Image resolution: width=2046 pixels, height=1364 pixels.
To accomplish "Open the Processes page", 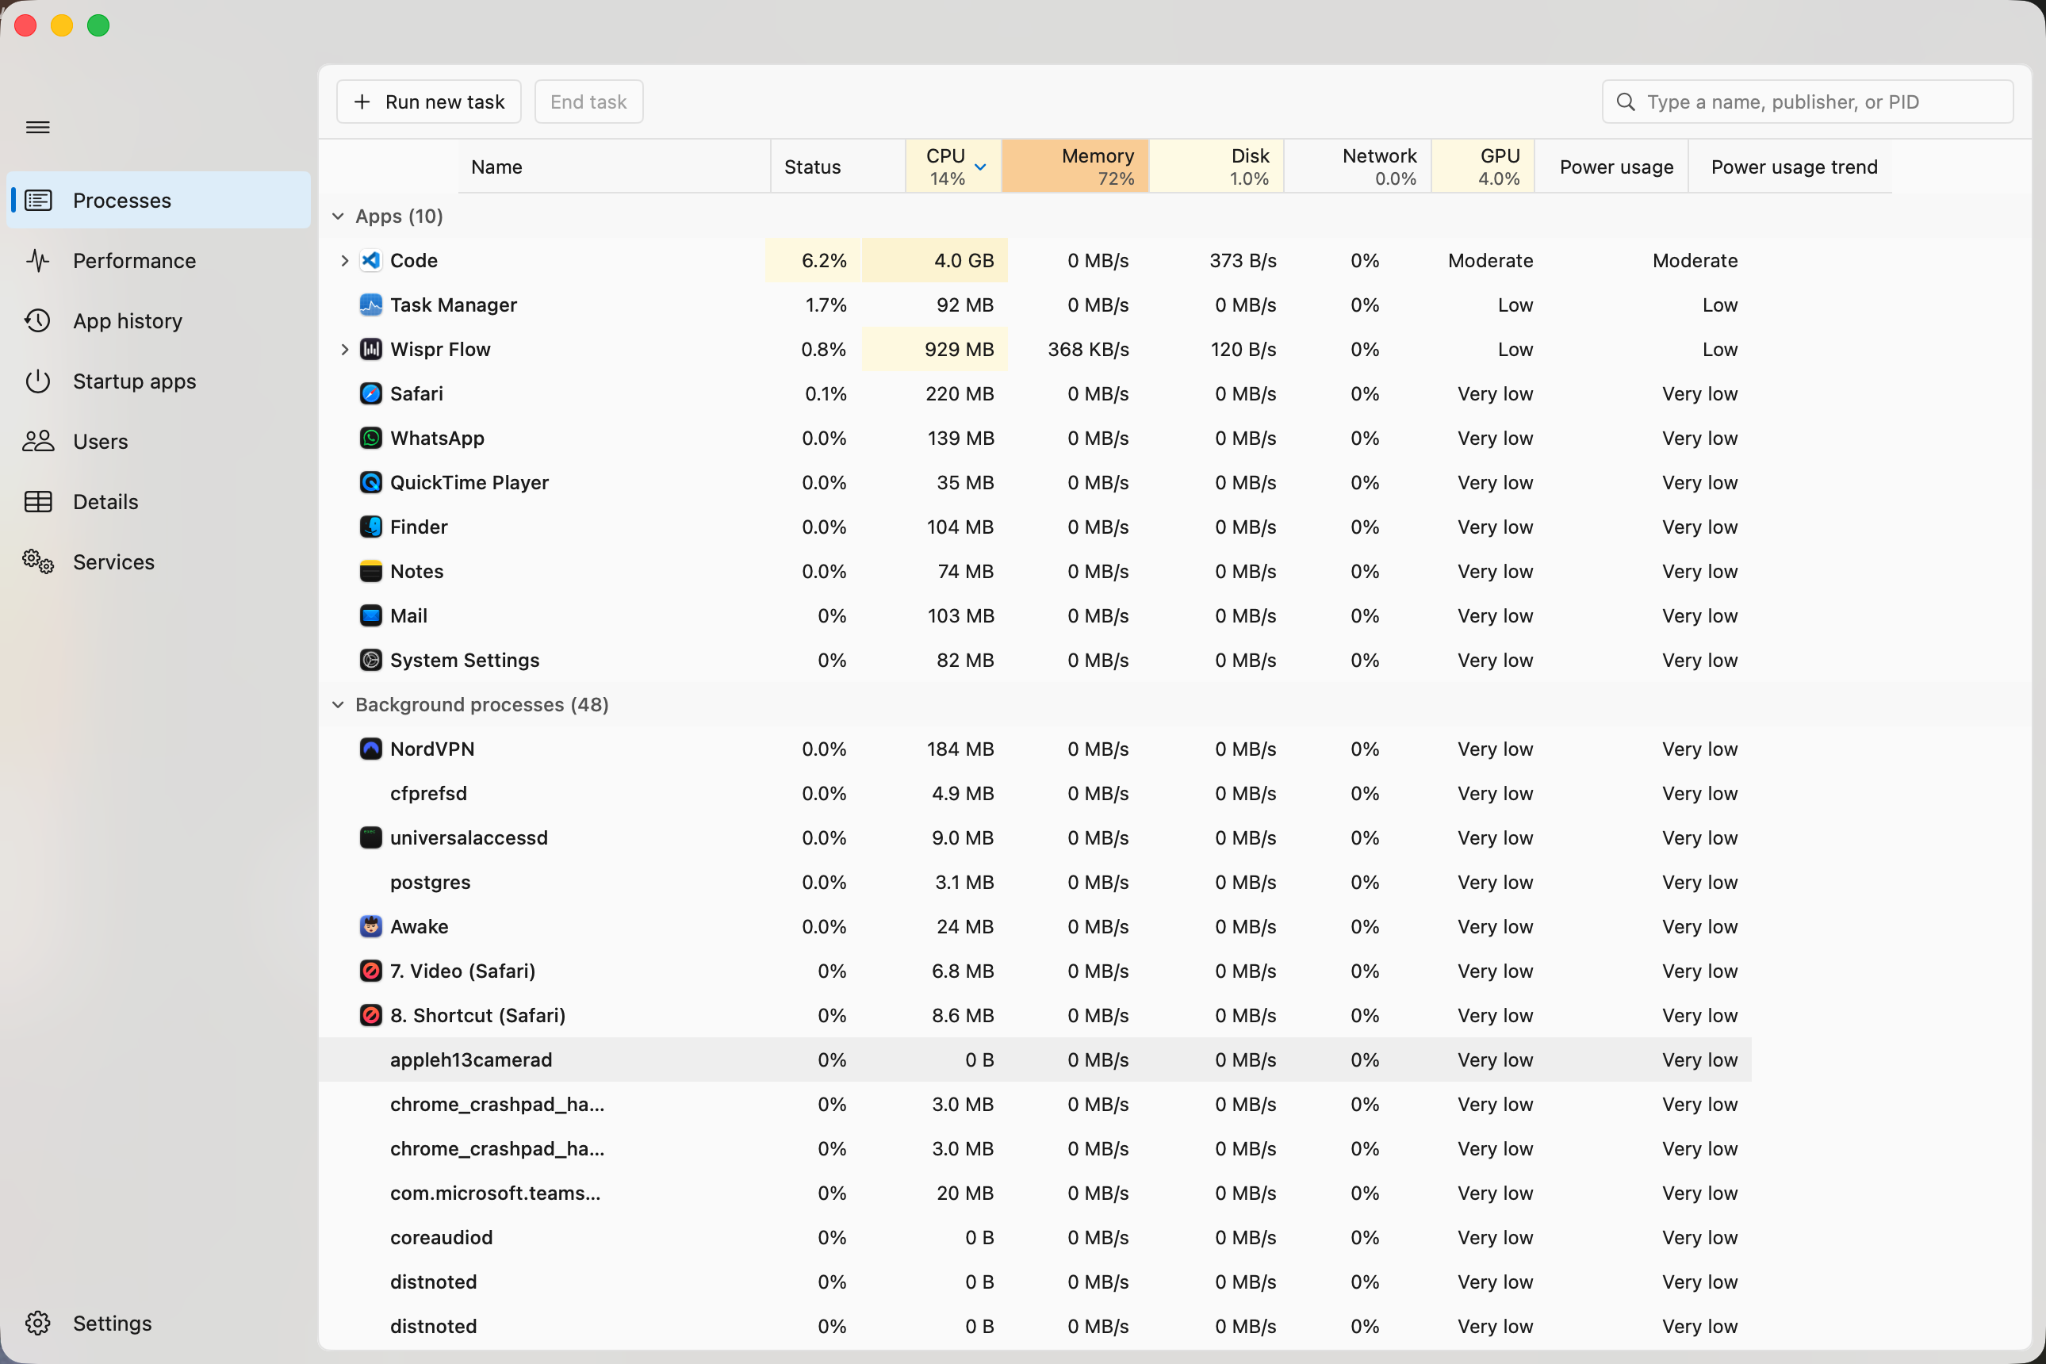I will [x=159, y=200].
